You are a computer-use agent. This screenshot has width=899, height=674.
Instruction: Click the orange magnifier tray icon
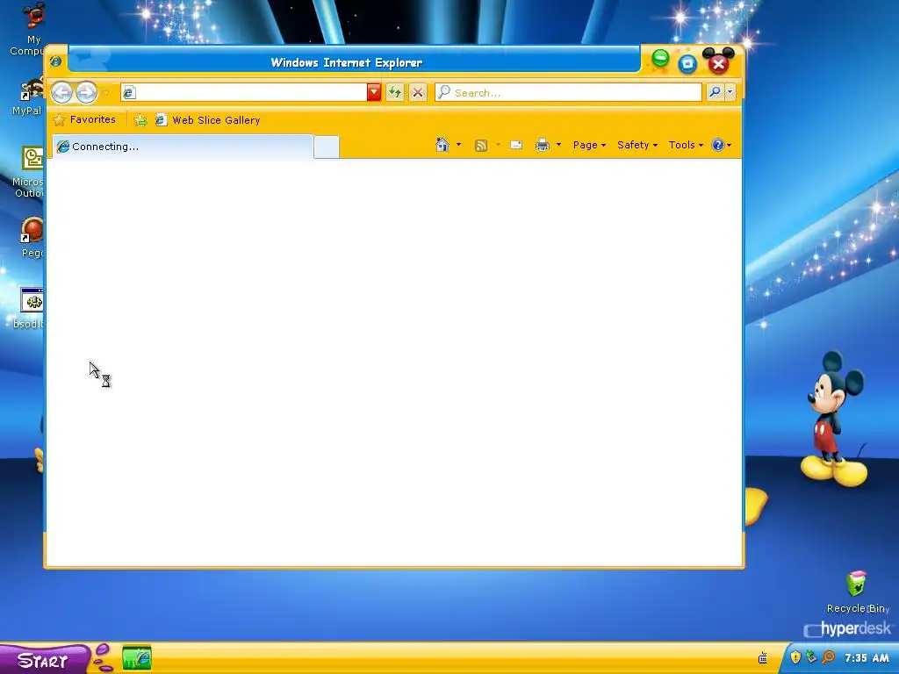(828, 657)
